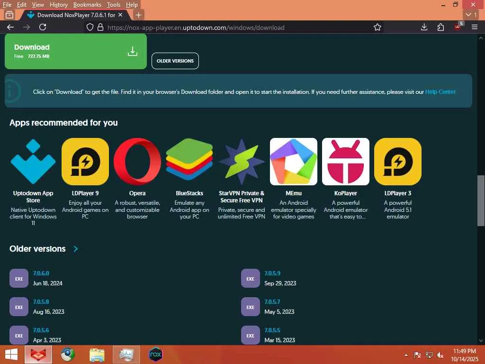This screenshot has width=485, height=364.
Task: Expand Older versions chevron arrow
Action: (76, 249)
